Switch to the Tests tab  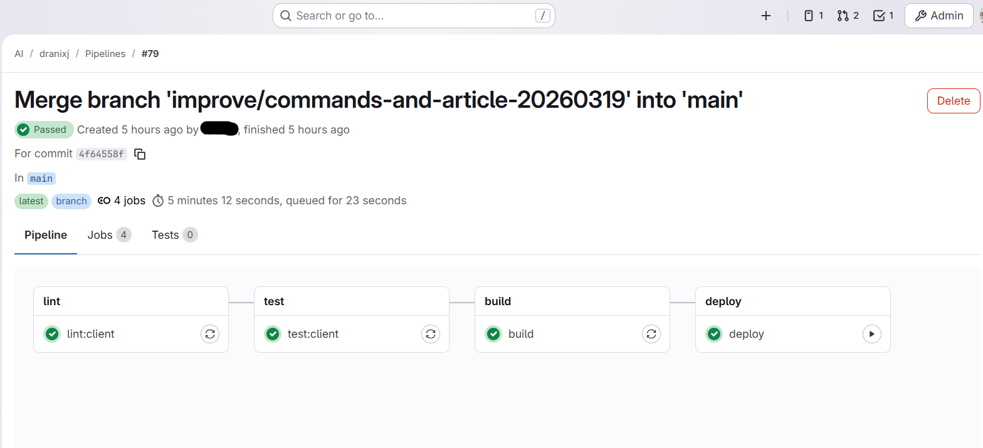tap(174, 235)
